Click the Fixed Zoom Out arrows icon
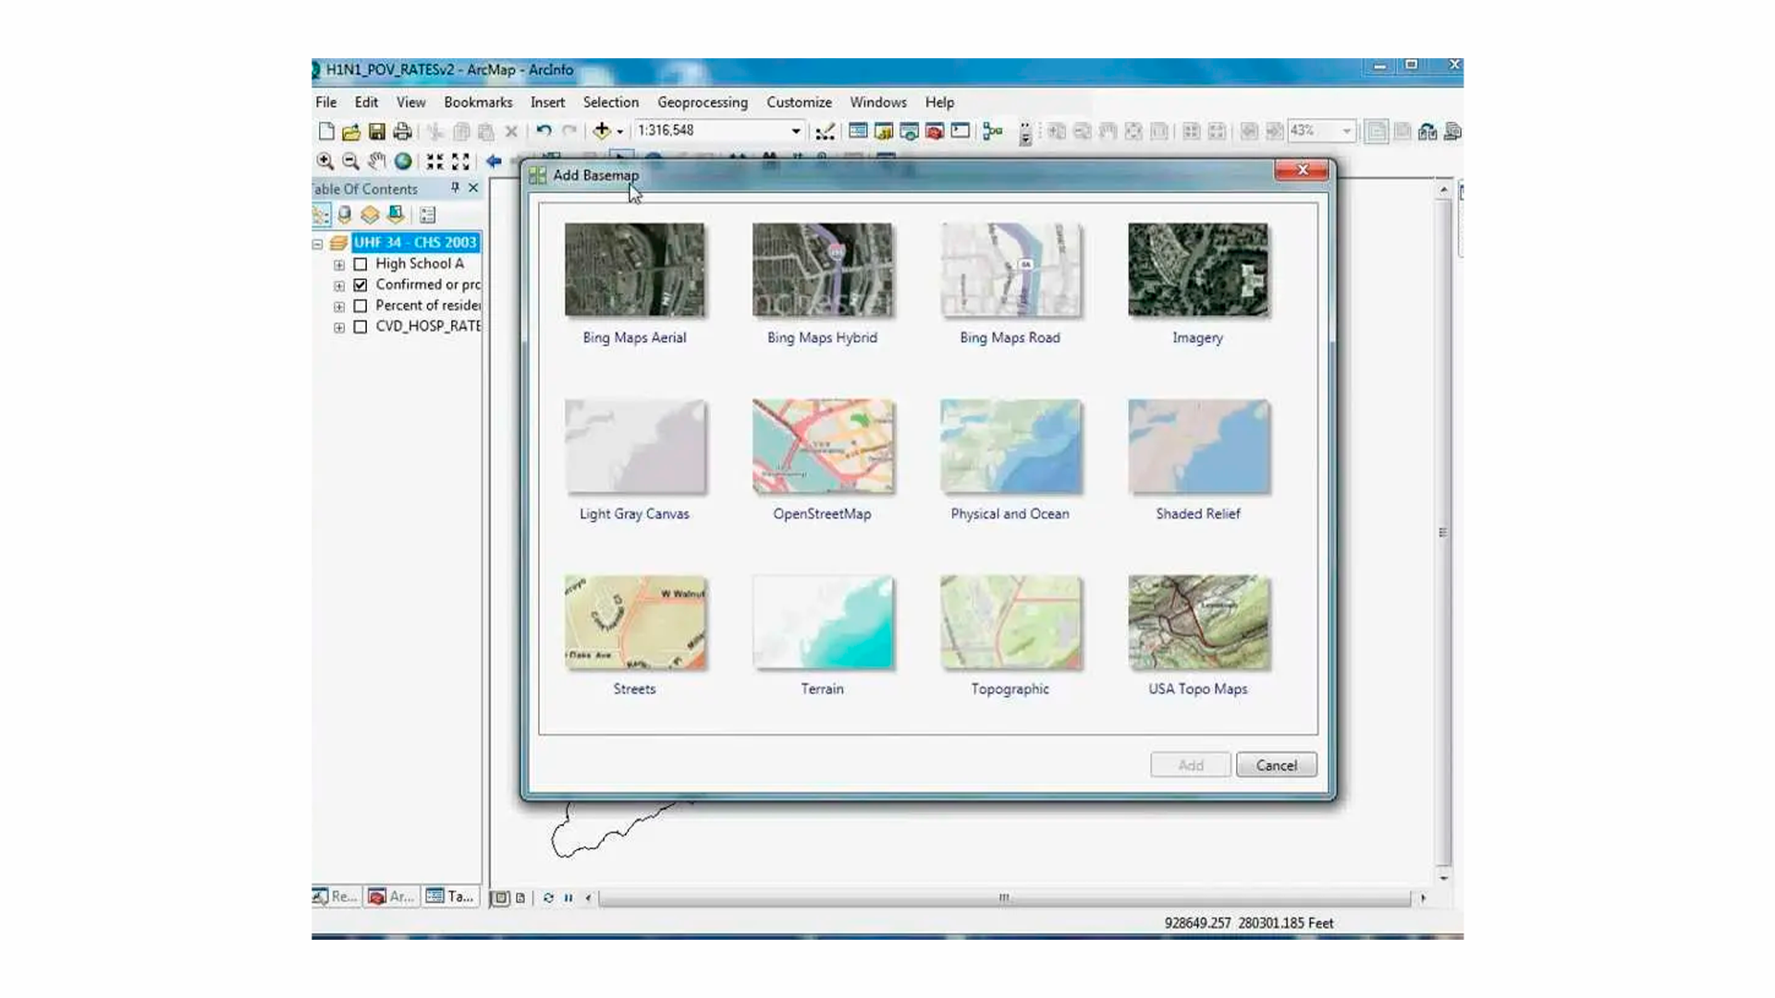Screen dimensions: 1775x998 pyautogui.click(x=460, y=161)
